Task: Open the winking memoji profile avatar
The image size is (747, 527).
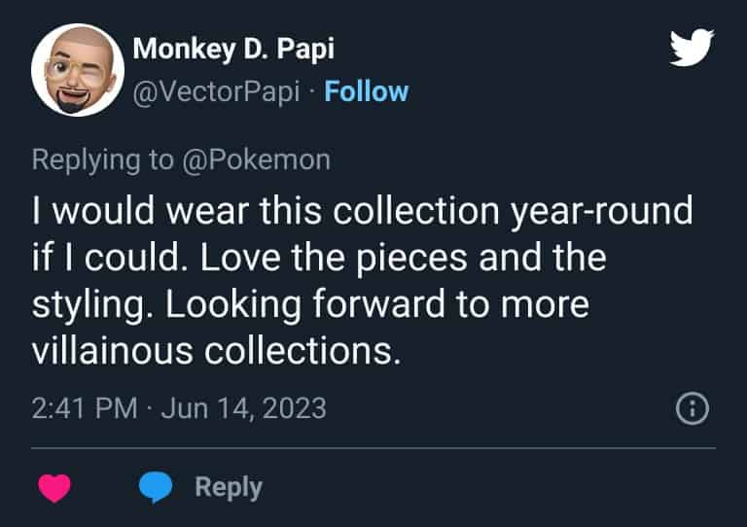Action: (x=78, y=69)
